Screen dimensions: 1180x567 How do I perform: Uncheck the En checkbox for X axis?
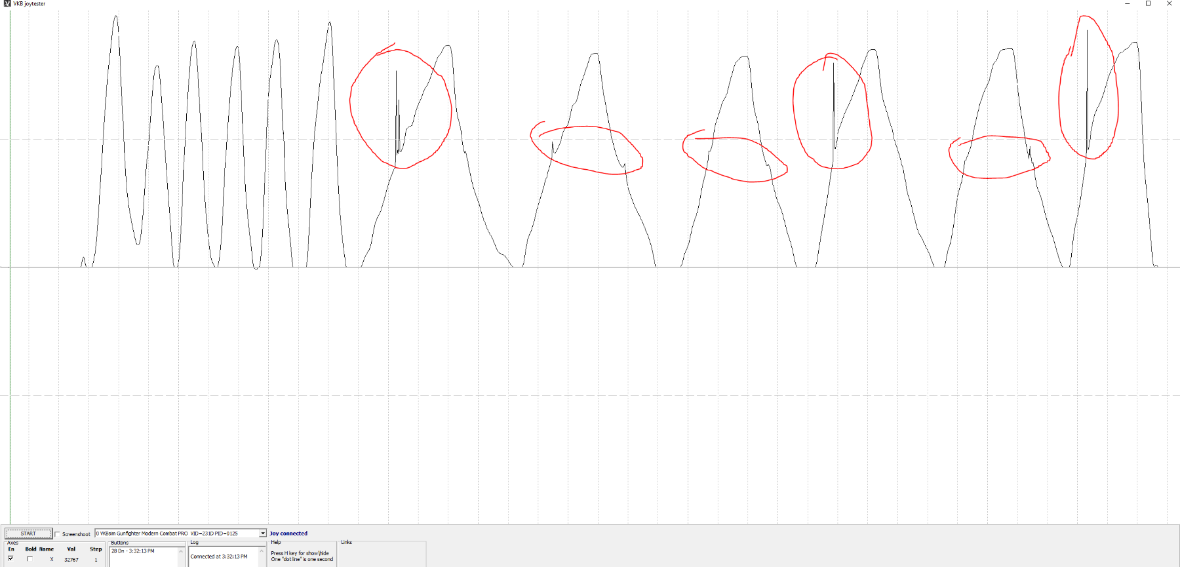coord(10,558)
